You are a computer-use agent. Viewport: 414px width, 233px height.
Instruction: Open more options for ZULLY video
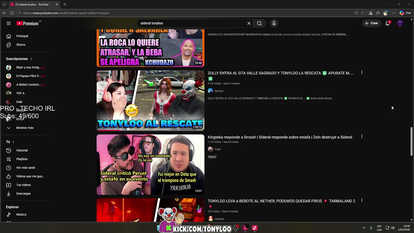pos(362,72)
